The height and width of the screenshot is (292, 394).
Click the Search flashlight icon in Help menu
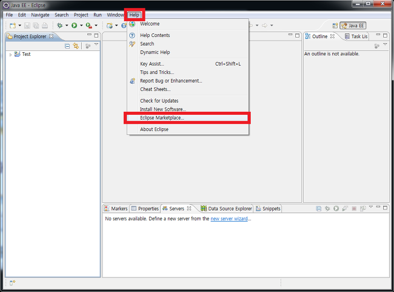132,44
